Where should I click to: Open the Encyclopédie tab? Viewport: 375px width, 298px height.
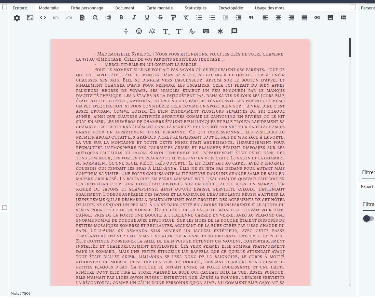(x=231, y=8)
